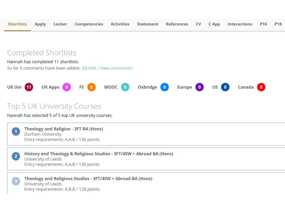Select the P16 tab

click(x=263, y=24)
